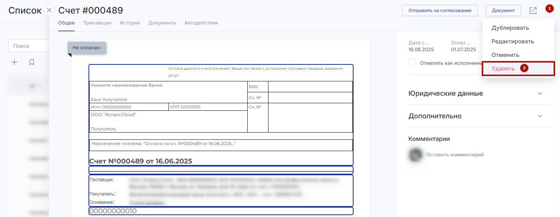
Task: Click the bookmark icon under search
Action: (x=32, y=62)
